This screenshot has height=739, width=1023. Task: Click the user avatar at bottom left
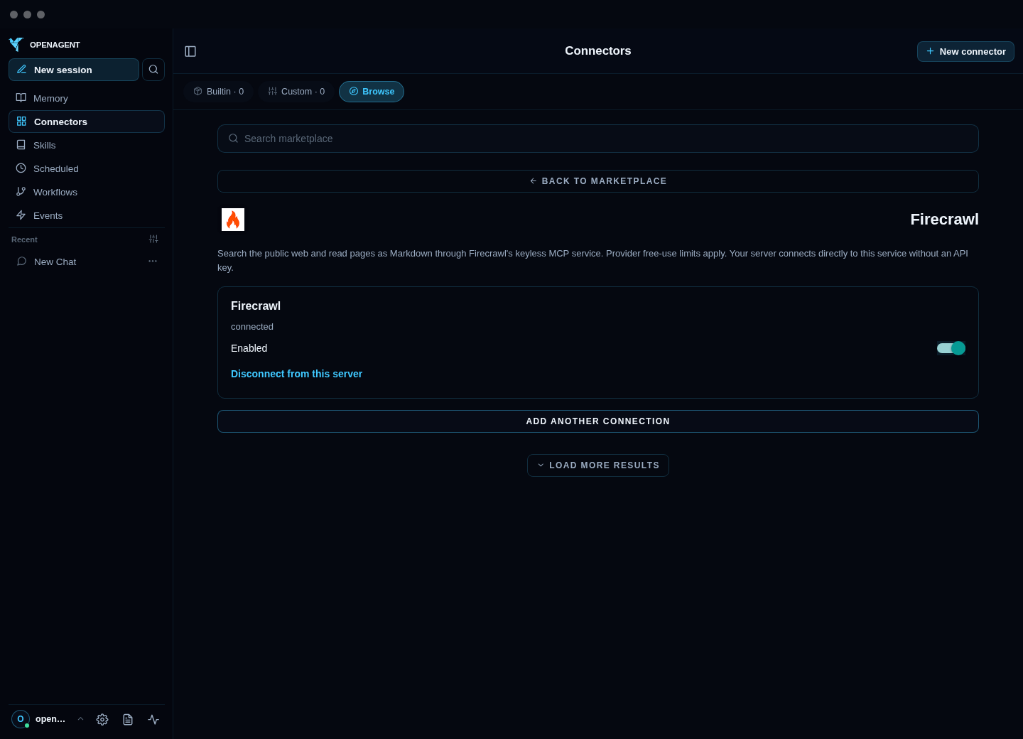pos(21,719)
